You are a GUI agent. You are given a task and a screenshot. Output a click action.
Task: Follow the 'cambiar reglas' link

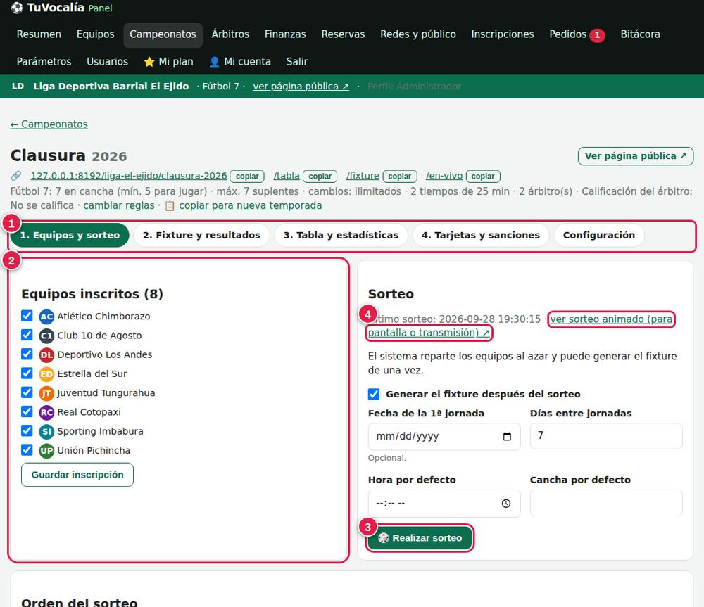[x=118, y=205]
